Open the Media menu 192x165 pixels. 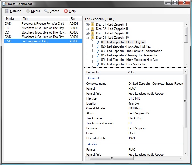tap(33, 11)
